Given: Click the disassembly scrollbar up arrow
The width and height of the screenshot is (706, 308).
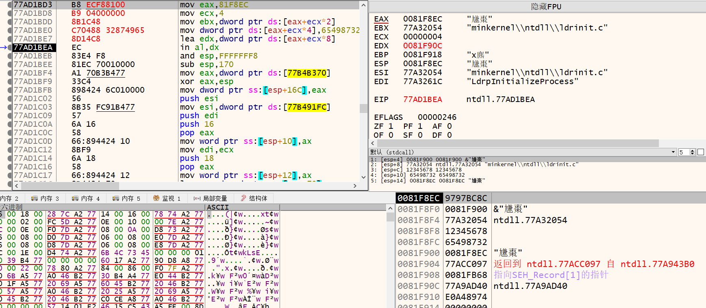Looking at the screenshot, I should [x=363, y=5].
